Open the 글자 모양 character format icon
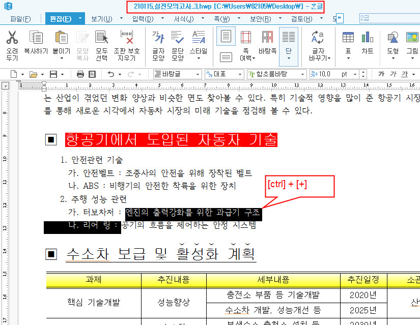This screenshot has height=325, width=420. pyautogui.click(x=158, y=44)
